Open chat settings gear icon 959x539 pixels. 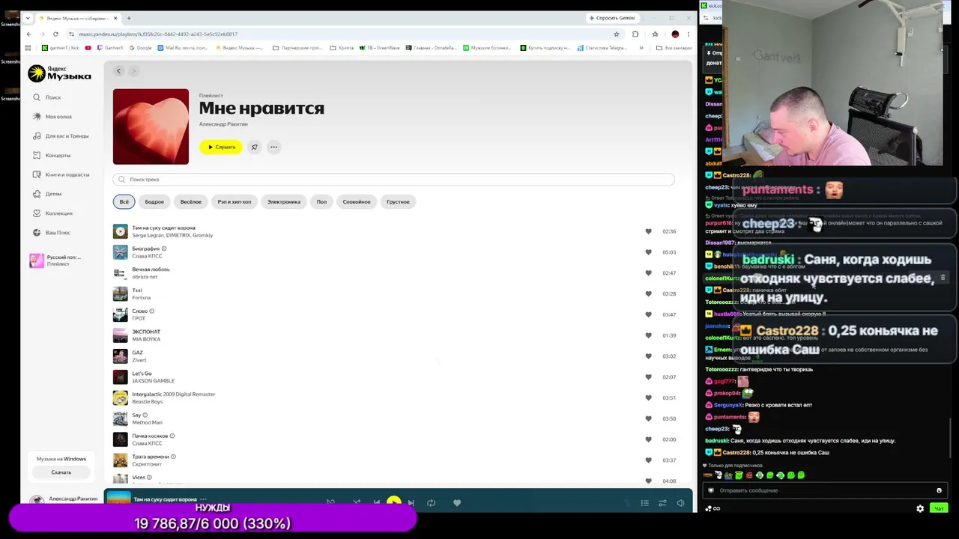[920, 509]
